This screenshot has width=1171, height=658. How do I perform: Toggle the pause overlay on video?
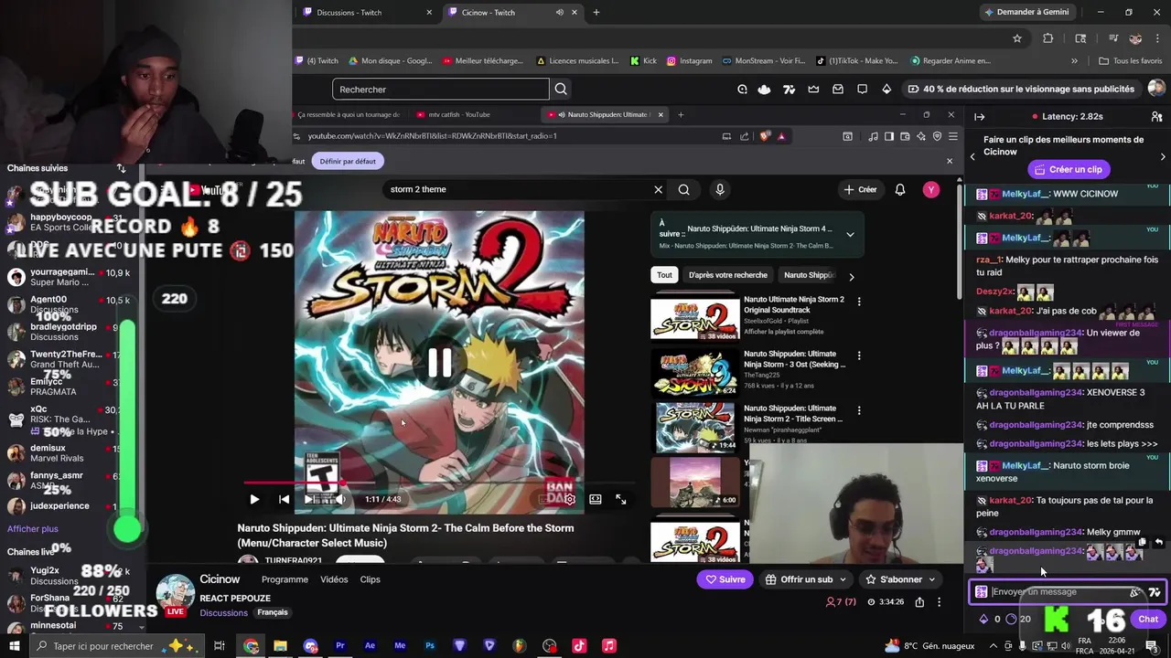coord(439,363)
